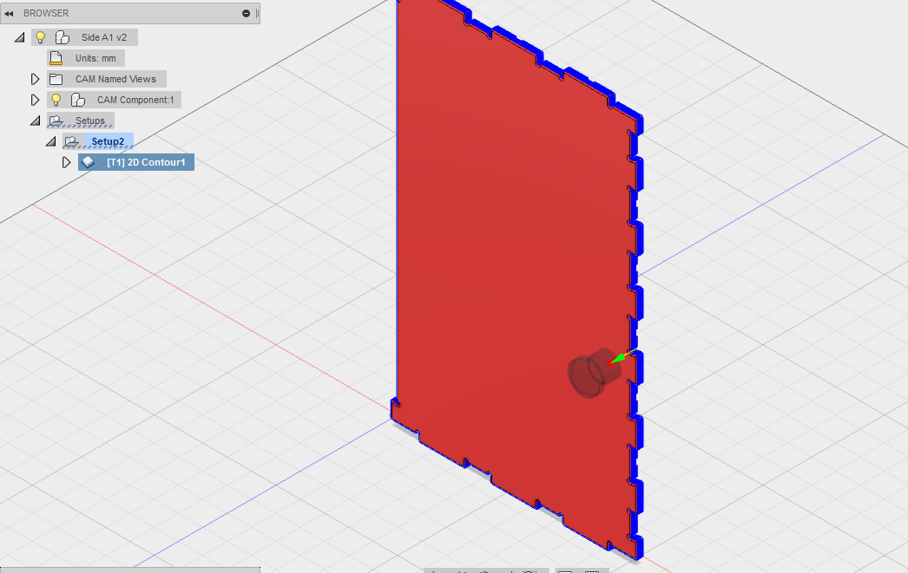Collapse the Side A1 v2 root node
The height and width of the screenshot is (573, 908).
(20, 37)
